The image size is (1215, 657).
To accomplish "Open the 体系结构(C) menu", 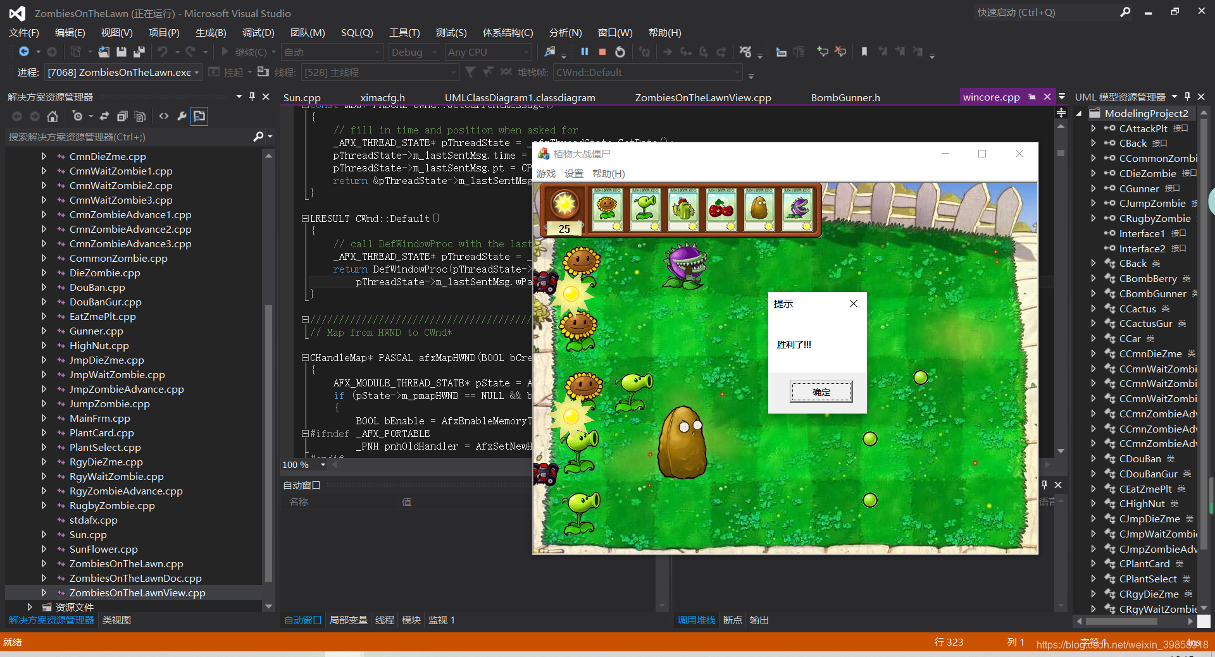I will point(508,32).
